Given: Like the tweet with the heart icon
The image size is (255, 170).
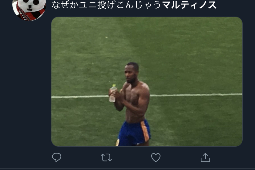Looking at the screenshot, I should coord(156,158).
